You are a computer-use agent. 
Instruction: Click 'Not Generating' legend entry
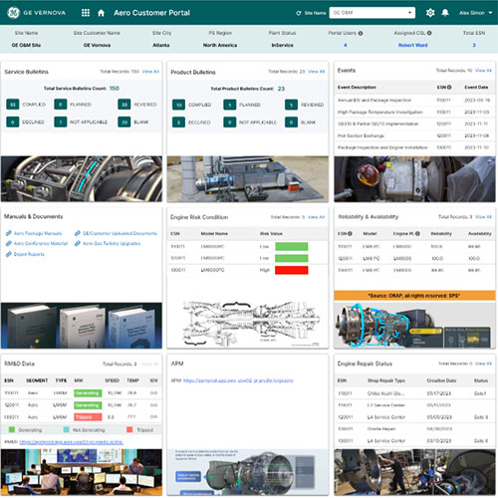85,430
